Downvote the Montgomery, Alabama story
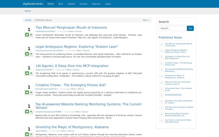The width and height of the screenshot is (219, 137). click(31, 134)
